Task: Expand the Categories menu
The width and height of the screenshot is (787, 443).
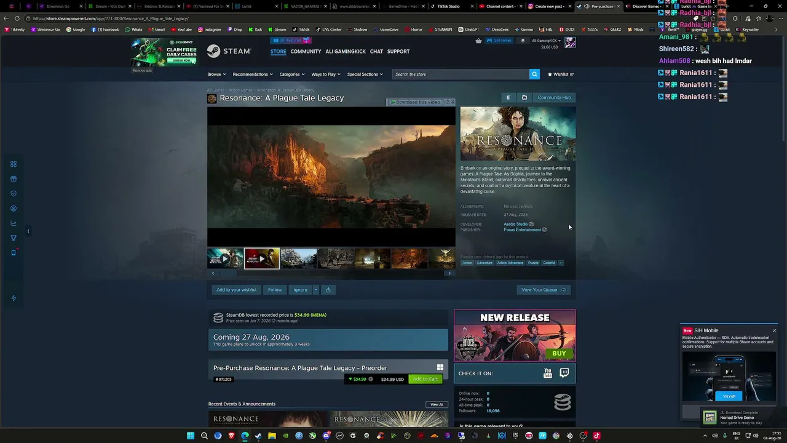Action: (x=292, y=74)
